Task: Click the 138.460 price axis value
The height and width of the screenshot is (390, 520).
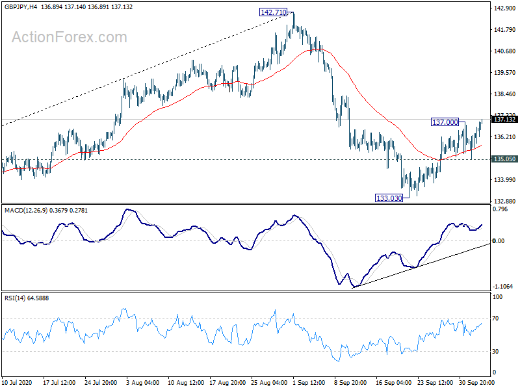Action: (505, 94)
